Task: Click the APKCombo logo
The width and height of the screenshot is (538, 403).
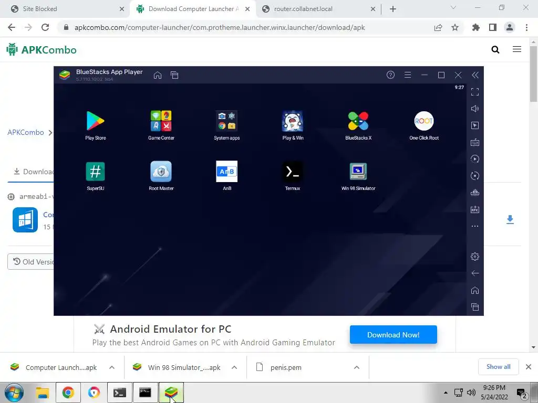Action: (42, 50)
